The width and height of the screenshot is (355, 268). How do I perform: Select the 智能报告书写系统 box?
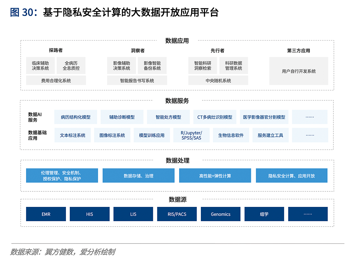coord(137,80)
